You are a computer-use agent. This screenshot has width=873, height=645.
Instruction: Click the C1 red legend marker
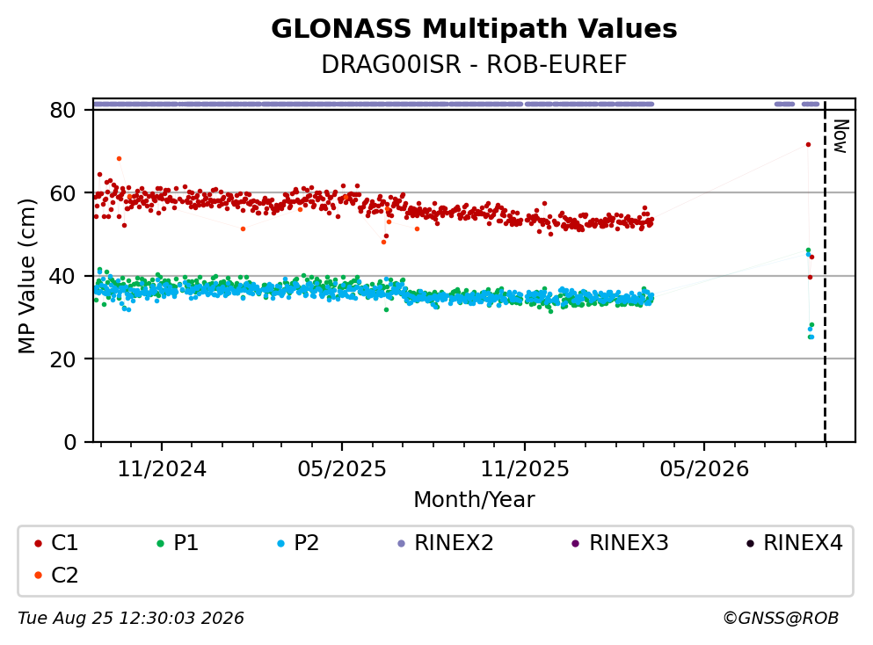38,543
